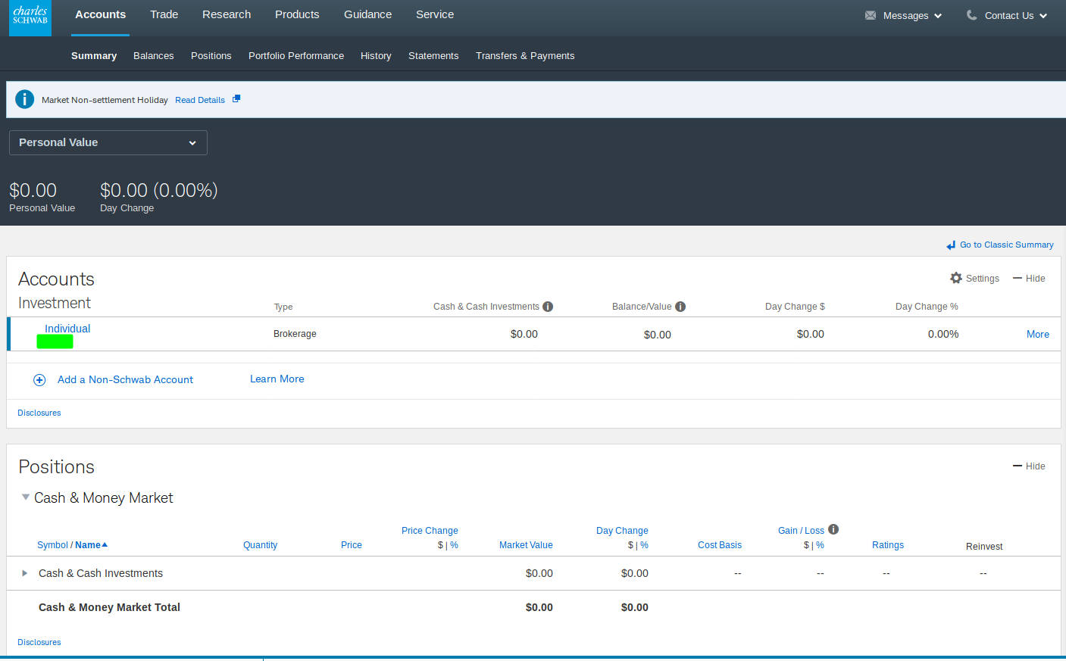1066x661 pixels.
Task: Go to the Portfolio Performance tab
Action: pos(296,56)
